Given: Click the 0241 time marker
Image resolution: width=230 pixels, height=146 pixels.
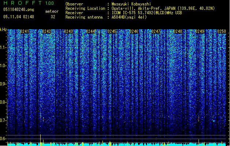Looking at the screenshot, I should [x=24, y=31].
